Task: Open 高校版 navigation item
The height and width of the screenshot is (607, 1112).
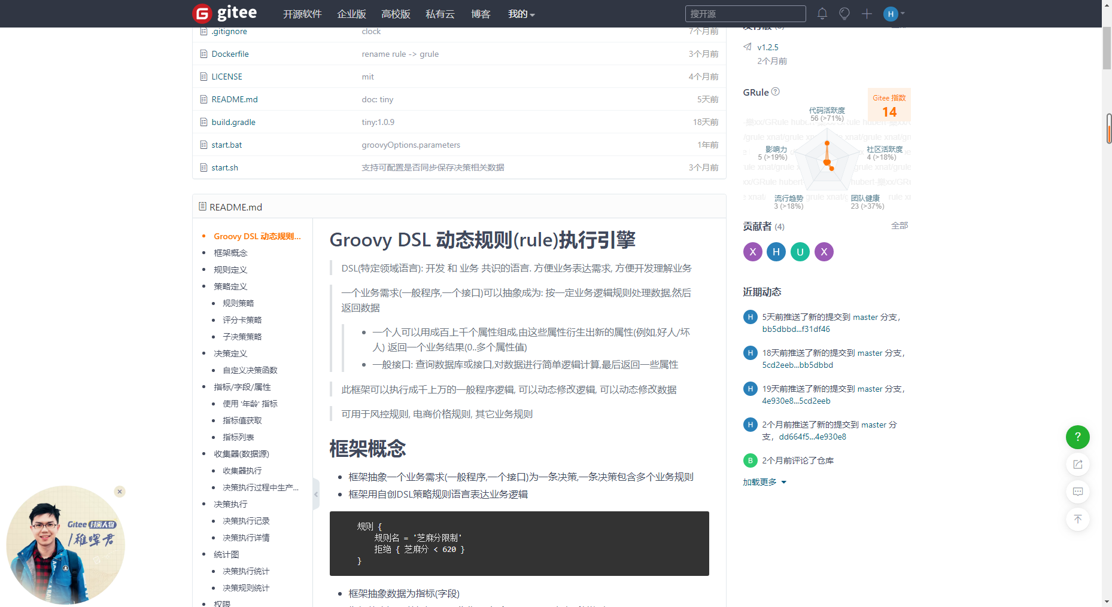Action: click(396, 14)
